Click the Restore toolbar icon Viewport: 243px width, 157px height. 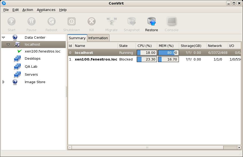(x=151, y=22)
